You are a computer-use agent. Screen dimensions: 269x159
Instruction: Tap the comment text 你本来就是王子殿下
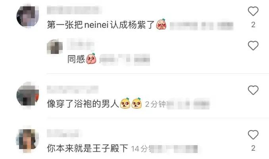(88, 148)
